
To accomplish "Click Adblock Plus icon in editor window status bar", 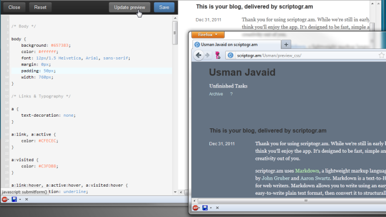I will click(x=5, y=199).
